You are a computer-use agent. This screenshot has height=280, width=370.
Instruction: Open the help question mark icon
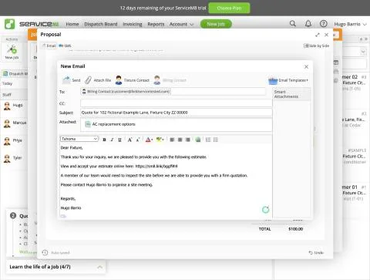pos(324,24)
